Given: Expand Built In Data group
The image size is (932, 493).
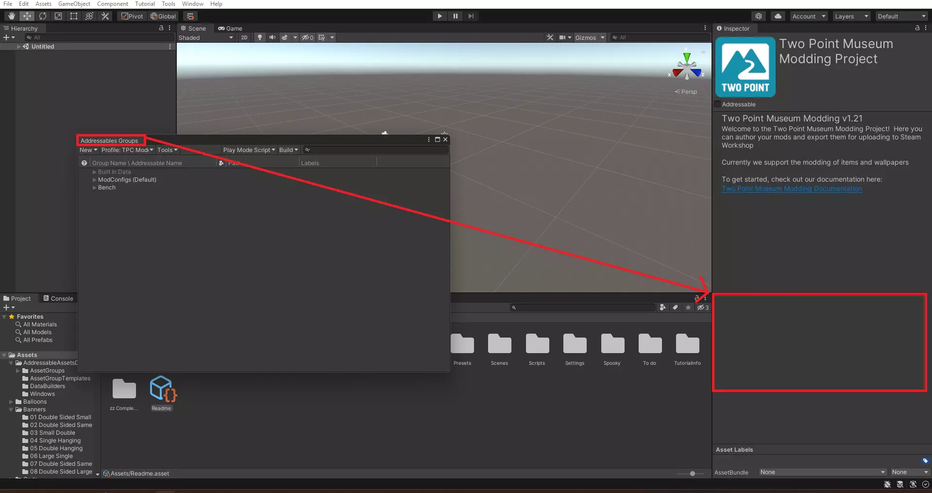Looking at the screenshot, I should [x=95, y=172].
